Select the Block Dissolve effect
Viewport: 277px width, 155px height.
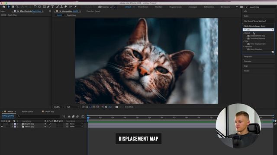point(256,49)
